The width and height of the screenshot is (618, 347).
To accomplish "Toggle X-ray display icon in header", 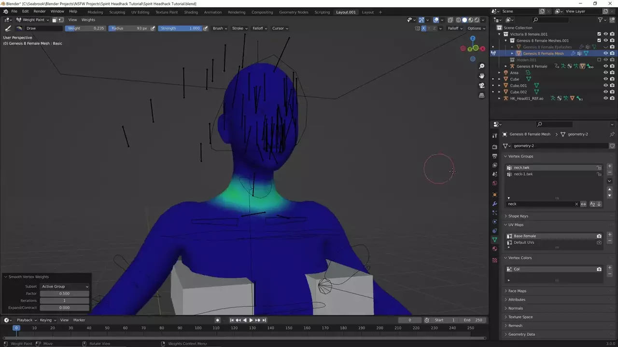I will pyautogui.click(x=450, y=20).
